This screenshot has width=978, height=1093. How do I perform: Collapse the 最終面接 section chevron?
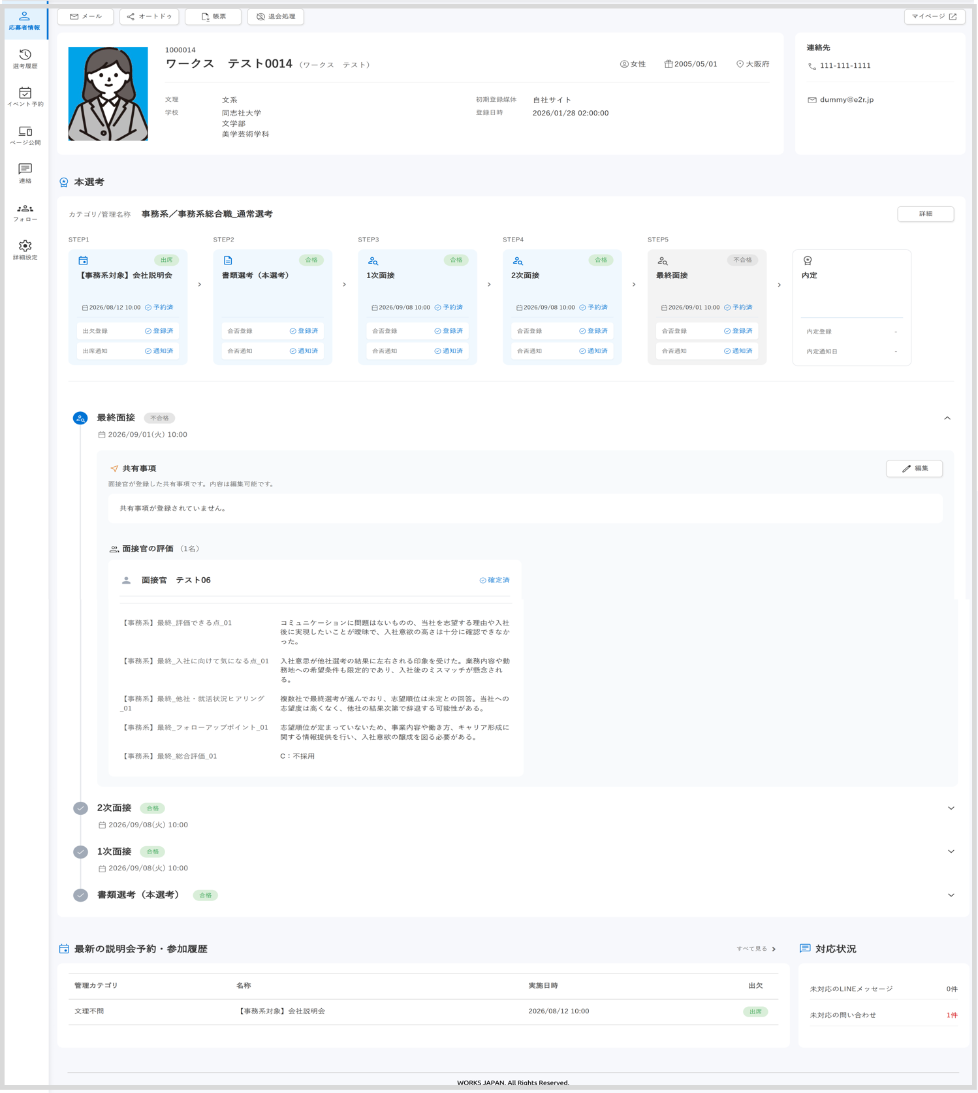point(947,418)
